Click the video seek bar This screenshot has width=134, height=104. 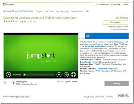39,74
